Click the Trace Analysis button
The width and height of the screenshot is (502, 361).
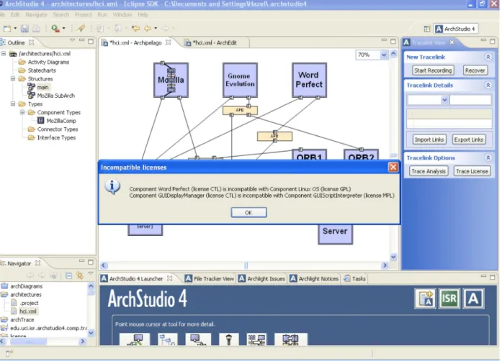pyautogui.click(x=429, y=171)
